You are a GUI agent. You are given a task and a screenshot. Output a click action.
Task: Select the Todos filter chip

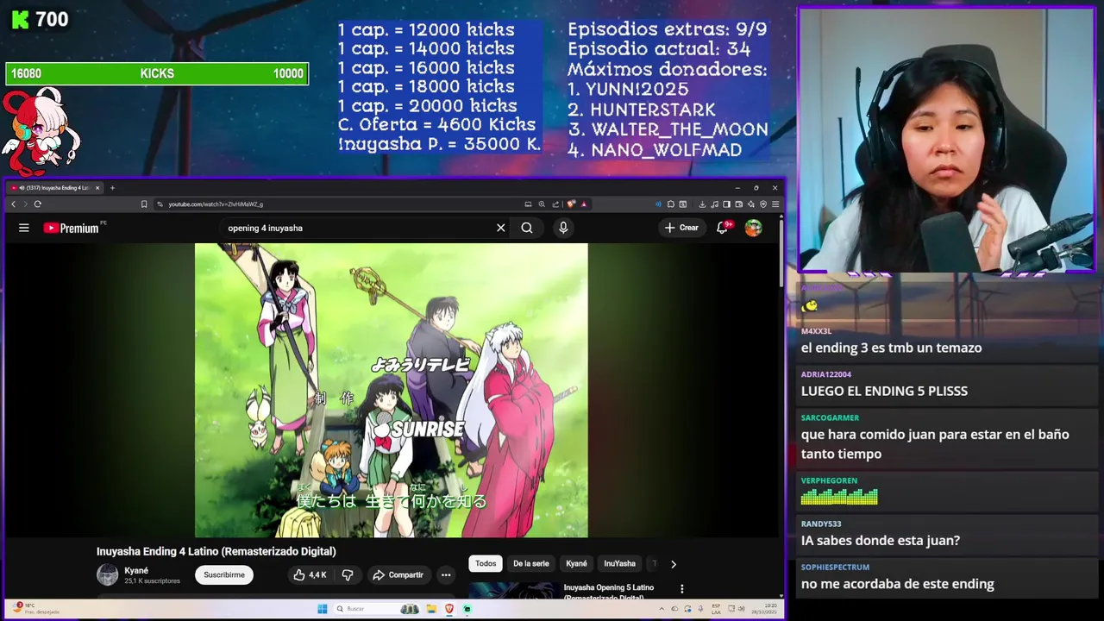coord(486,563)
